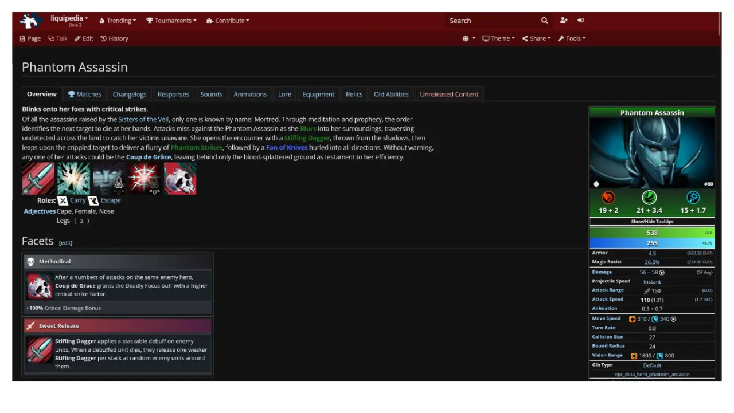The height and width of the screenshot is (413, 734).
Task: Open the Unreleased Content tab
Action: tap(449, 95)
